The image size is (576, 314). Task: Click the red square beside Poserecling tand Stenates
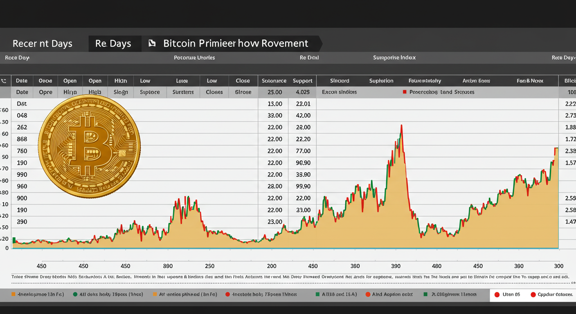click(405, 92)
